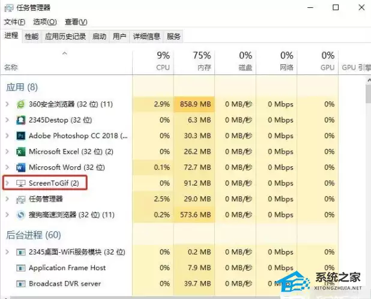This screenshot has height=299, width=371.
Task: Expand the Microsoft Excel process group
Action: 7,152
